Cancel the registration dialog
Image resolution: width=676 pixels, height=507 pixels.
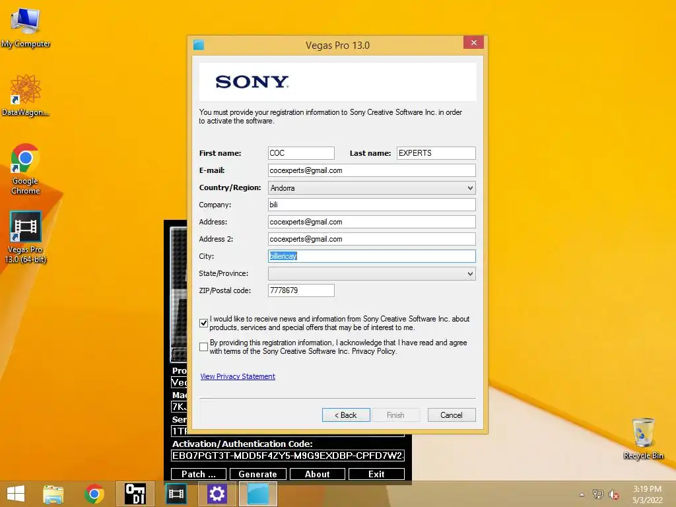point(452,415)
